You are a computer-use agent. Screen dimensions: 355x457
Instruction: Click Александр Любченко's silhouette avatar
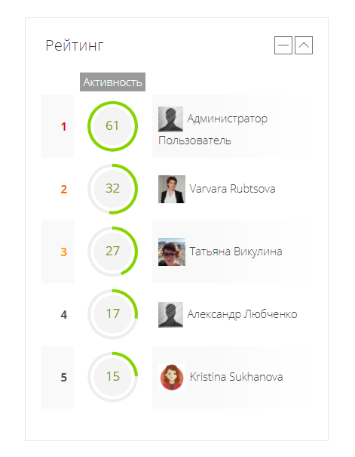[170, 315]
